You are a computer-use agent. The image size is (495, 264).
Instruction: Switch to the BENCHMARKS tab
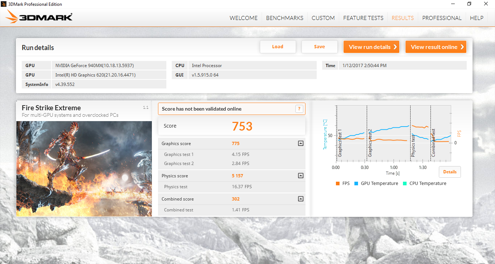[x=285, y=18]
